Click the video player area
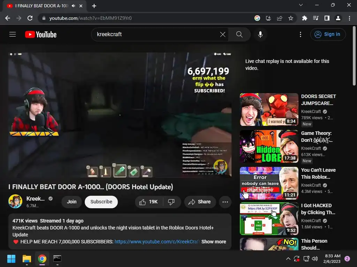 point(120,115)
